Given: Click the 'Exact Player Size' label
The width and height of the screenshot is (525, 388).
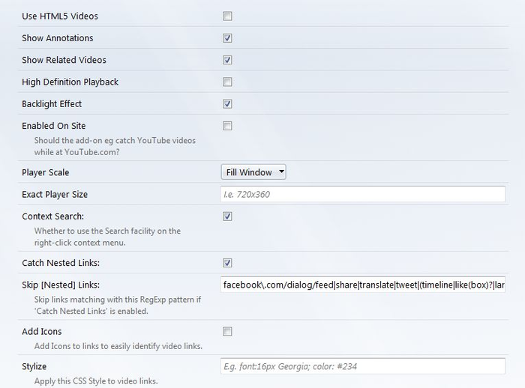Looking at the screenshot, I should [55, 194].
